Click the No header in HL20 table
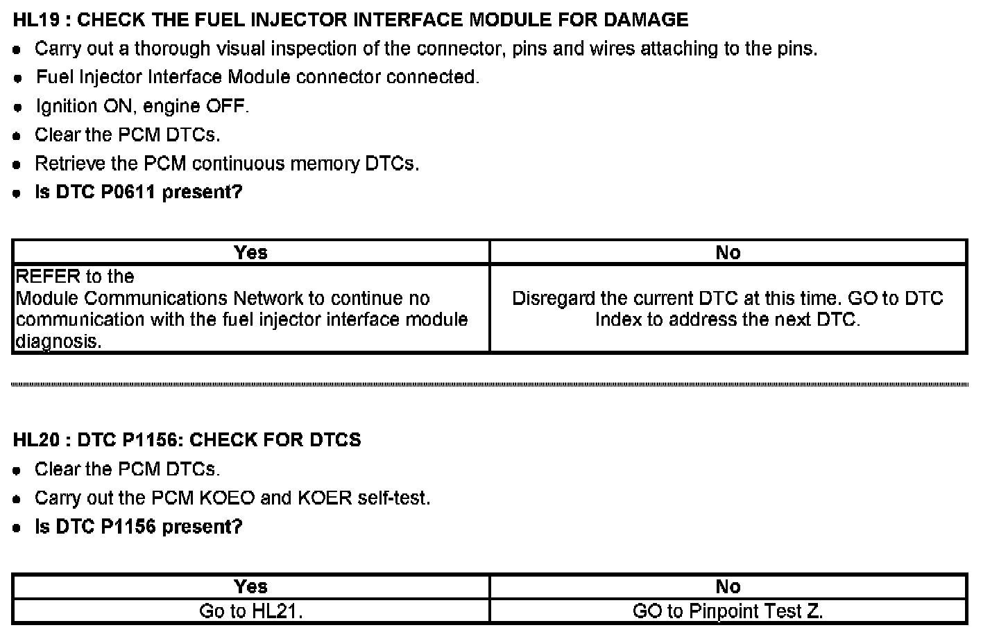The height and width of the screenshot is (639, 999). (x=728, y=587)
